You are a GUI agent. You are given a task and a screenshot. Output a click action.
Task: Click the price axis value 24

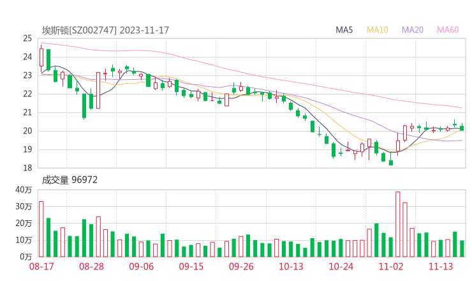(x=27, y=57)
